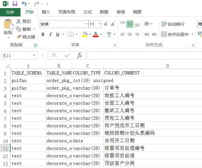Toggle italic formatting

click(50, 35)
